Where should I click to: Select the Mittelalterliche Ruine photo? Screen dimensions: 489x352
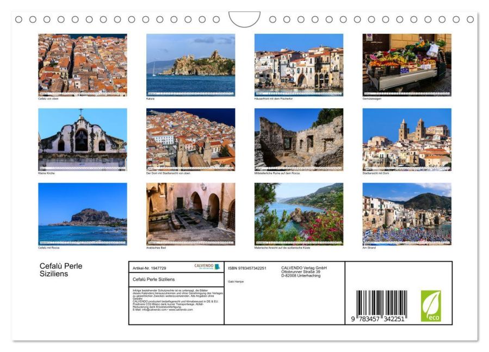point(299,139)
